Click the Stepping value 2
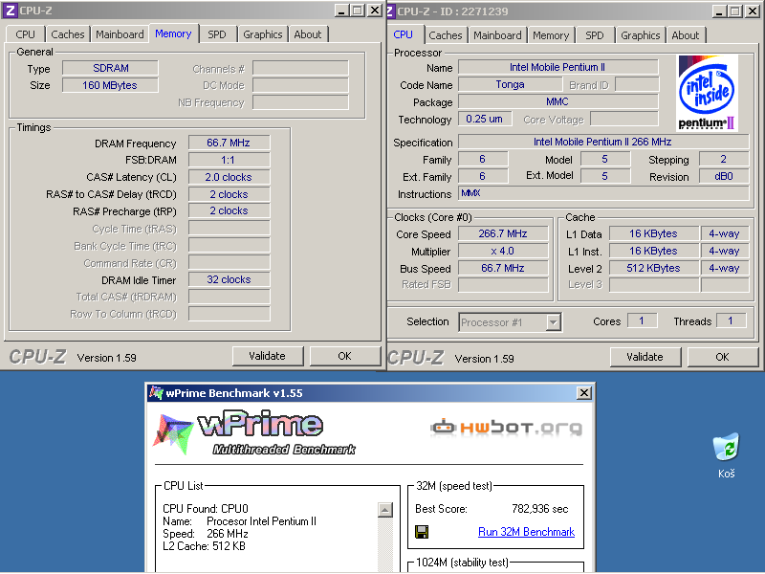Image resolution: width=765 pixels, height=574 pixels. [x=724, y=159]
